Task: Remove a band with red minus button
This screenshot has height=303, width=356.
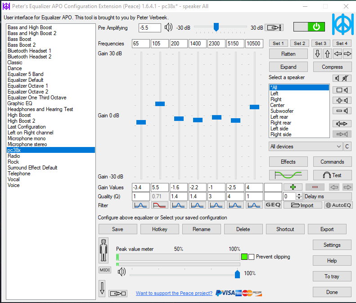Action: tap(315, 187)
